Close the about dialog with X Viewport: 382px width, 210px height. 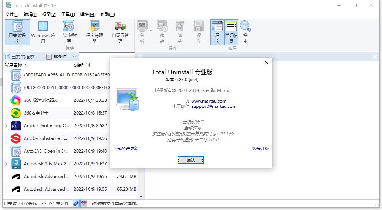point(267,63)
